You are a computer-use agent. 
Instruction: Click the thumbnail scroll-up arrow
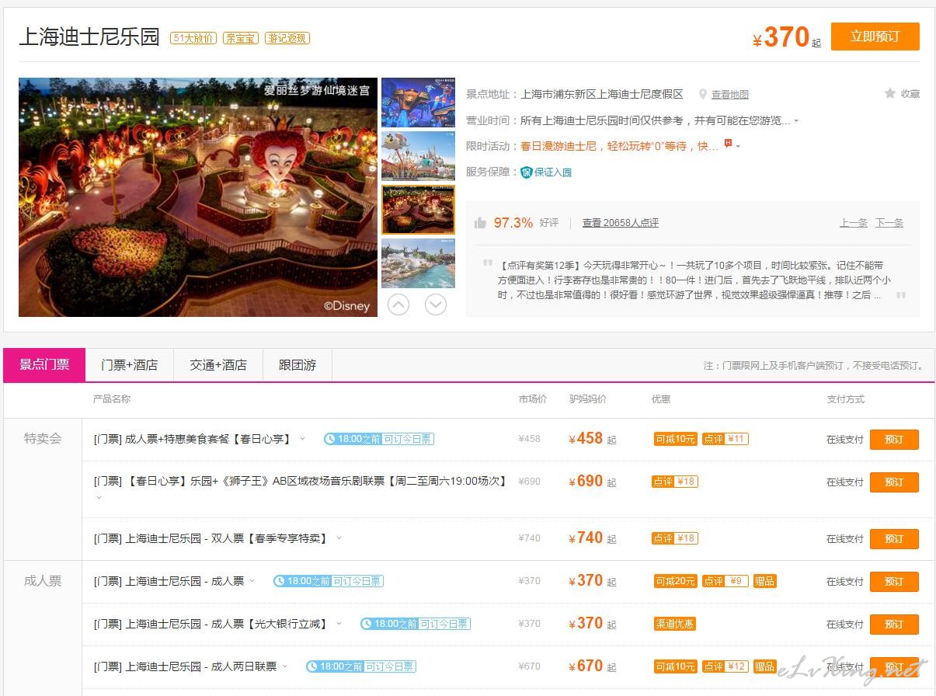point(398,304)
